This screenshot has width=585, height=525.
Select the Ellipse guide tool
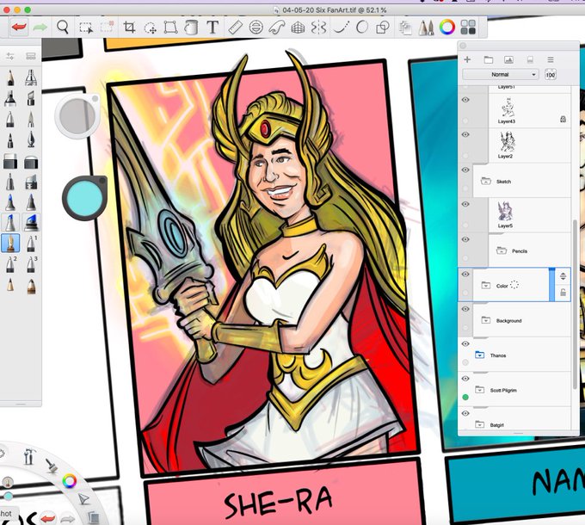256,28
